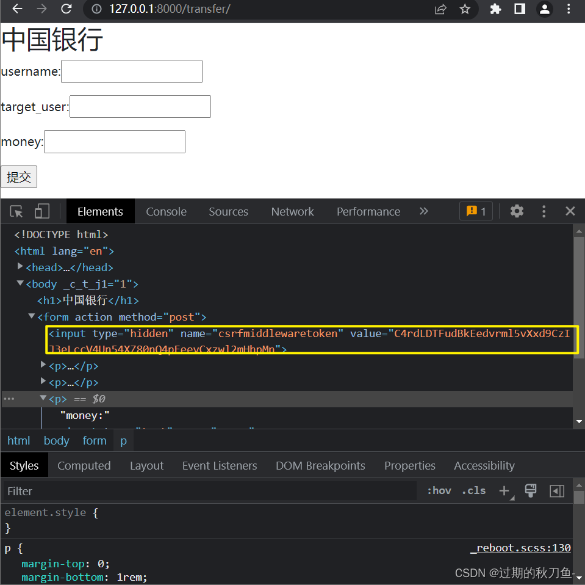Open the DOM Breakpoints pane
Screen dimensions: 585x585
[320, 465]
